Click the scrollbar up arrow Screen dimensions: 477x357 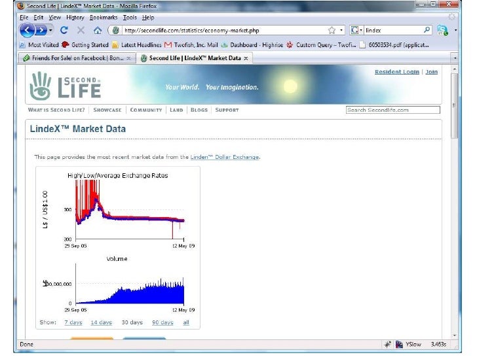(x=455, y=69)
